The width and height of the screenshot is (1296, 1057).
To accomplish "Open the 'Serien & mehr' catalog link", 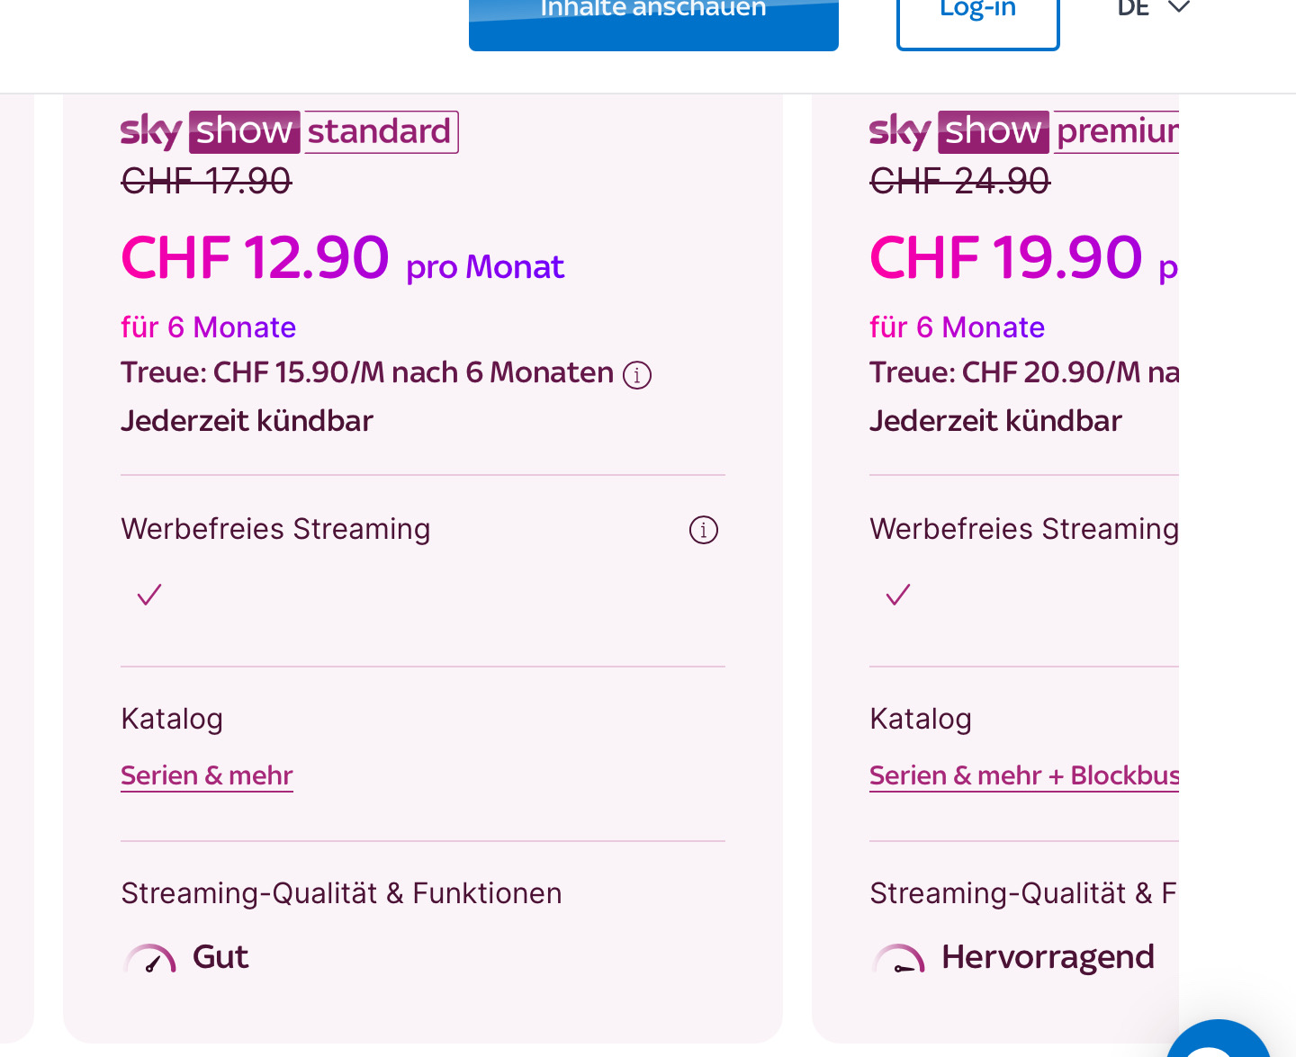I will pos(207,775).
